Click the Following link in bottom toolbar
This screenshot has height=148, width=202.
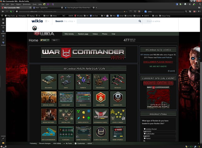[33, 143]
